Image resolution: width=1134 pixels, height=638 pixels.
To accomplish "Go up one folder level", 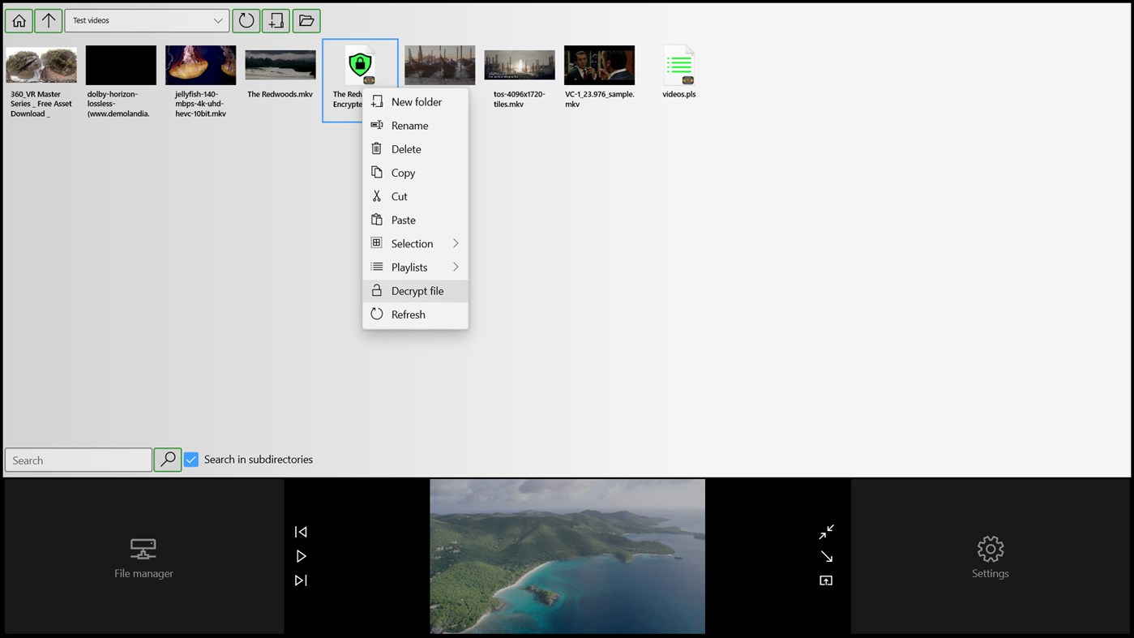I will coord(48,20).
